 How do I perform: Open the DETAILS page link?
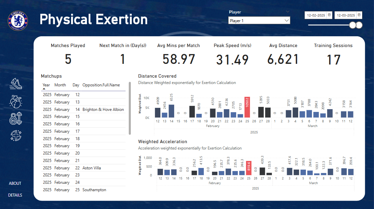(x=15, y=195)
